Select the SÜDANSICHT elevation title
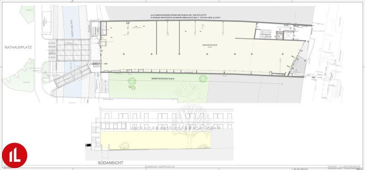365x170 pixels. 111,163
